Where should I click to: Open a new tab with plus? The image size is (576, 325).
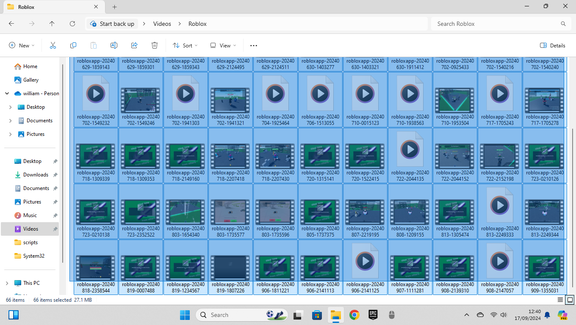pos(114,7)
